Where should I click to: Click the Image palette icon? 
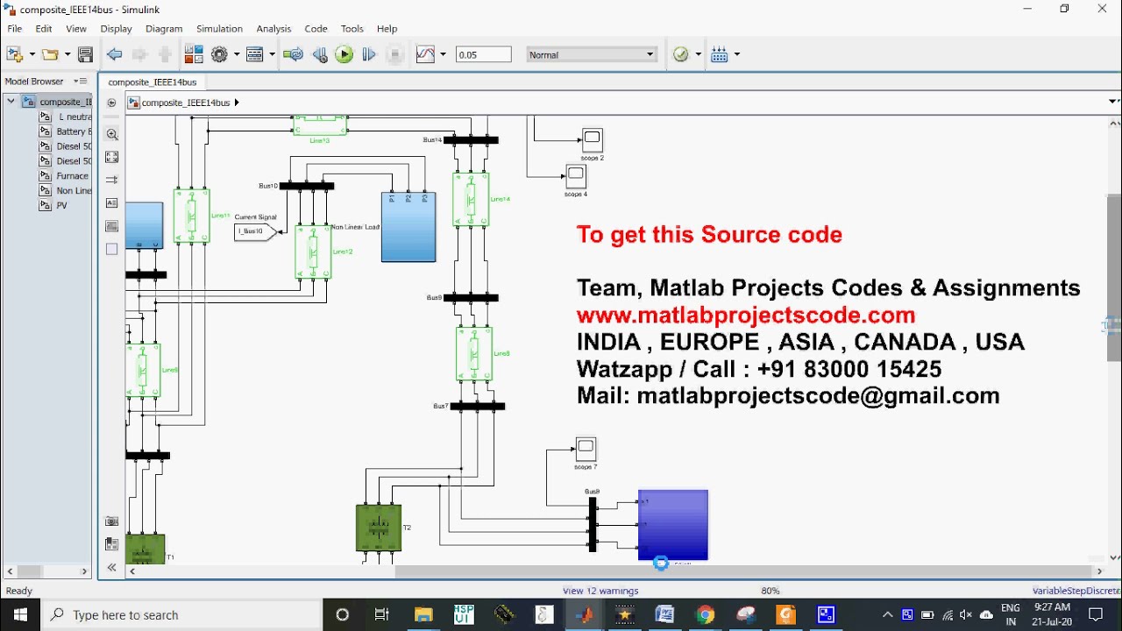coord(111,226)
